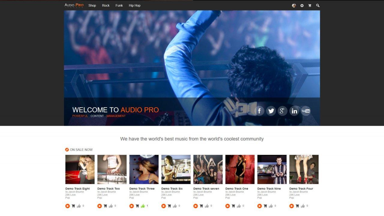The height and width of the screenshot is (216, 384).
Task: Like Demo Track seven with thumbs-up
Action: click(x=207, y=206)
